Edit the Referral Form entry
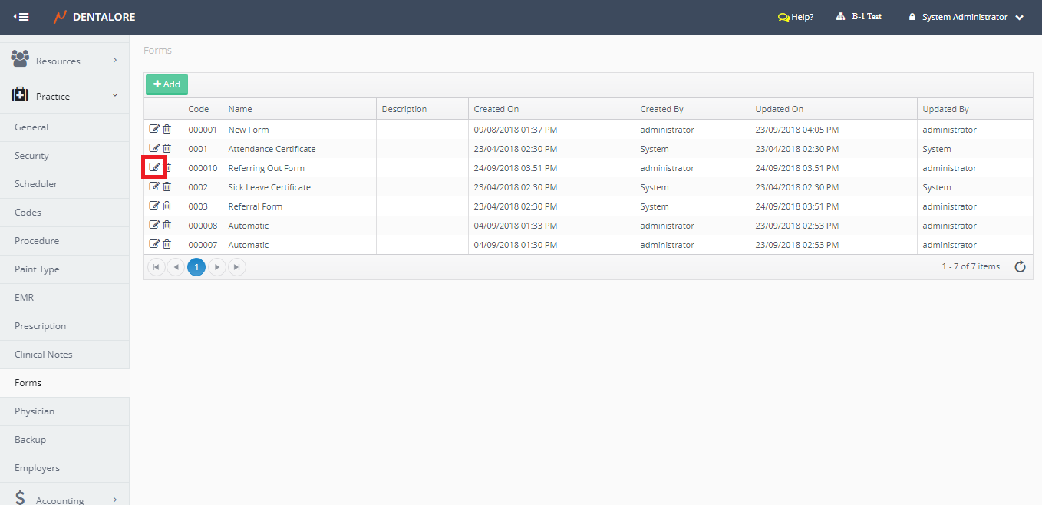1042x505 pixels. 154,206
